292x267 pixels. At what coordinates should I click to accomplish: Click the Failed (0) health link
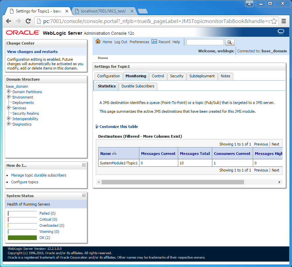pyautogui.click(x=48, y=213)
